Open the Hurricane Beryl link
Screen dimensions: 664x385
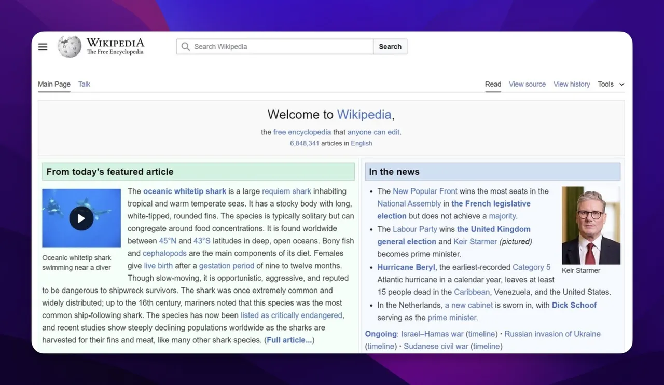[406, 267]
